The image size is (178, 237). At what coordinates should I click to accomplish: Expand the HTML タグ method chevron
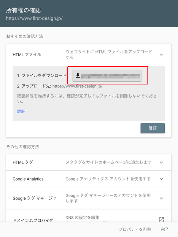tap(161, 162)
